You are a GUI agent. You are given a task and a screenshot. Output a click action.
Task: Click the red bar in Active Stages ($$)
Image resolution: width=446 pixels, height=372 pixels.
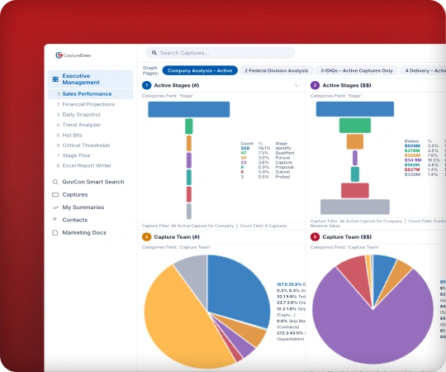coord(355,190)
